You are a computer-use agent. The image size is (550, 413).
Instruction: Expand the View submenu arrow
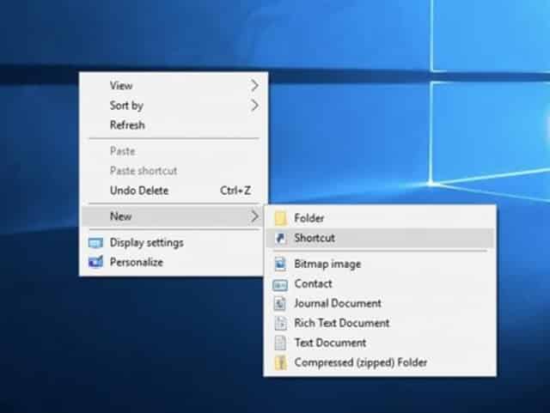tap(254, 86)
